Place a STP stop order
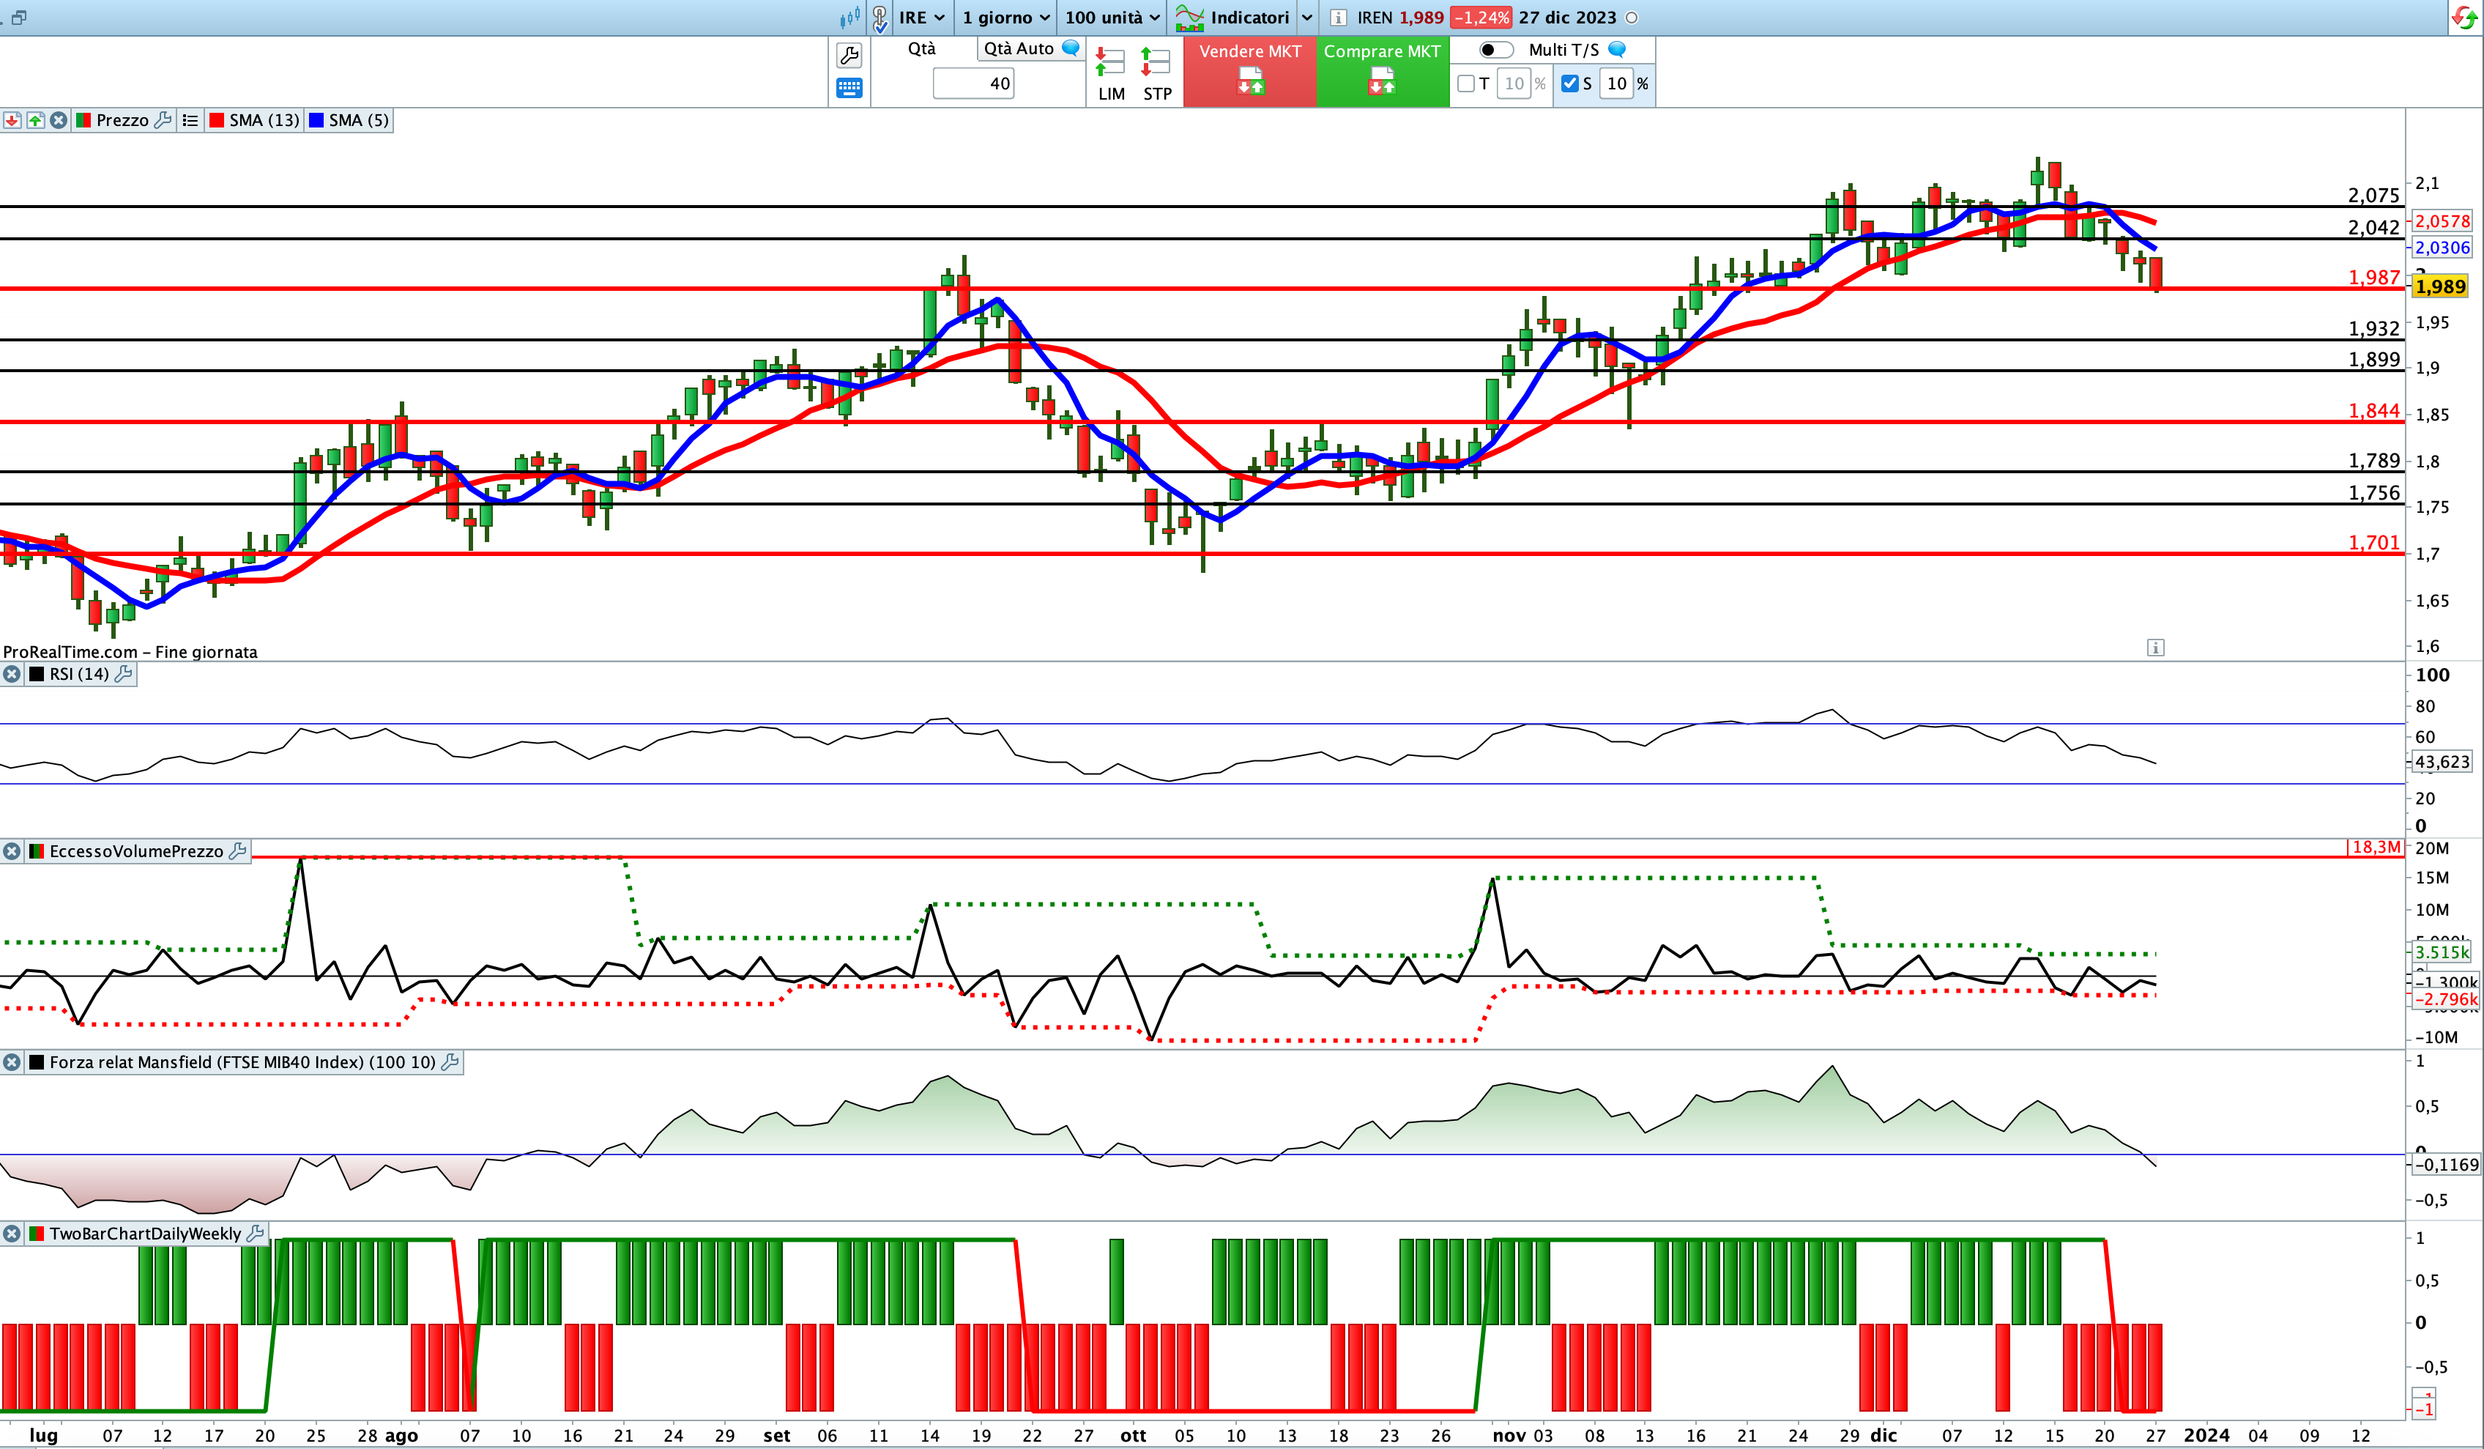This screenshot has width=2484, height=1449. (x=1156, y=74)
